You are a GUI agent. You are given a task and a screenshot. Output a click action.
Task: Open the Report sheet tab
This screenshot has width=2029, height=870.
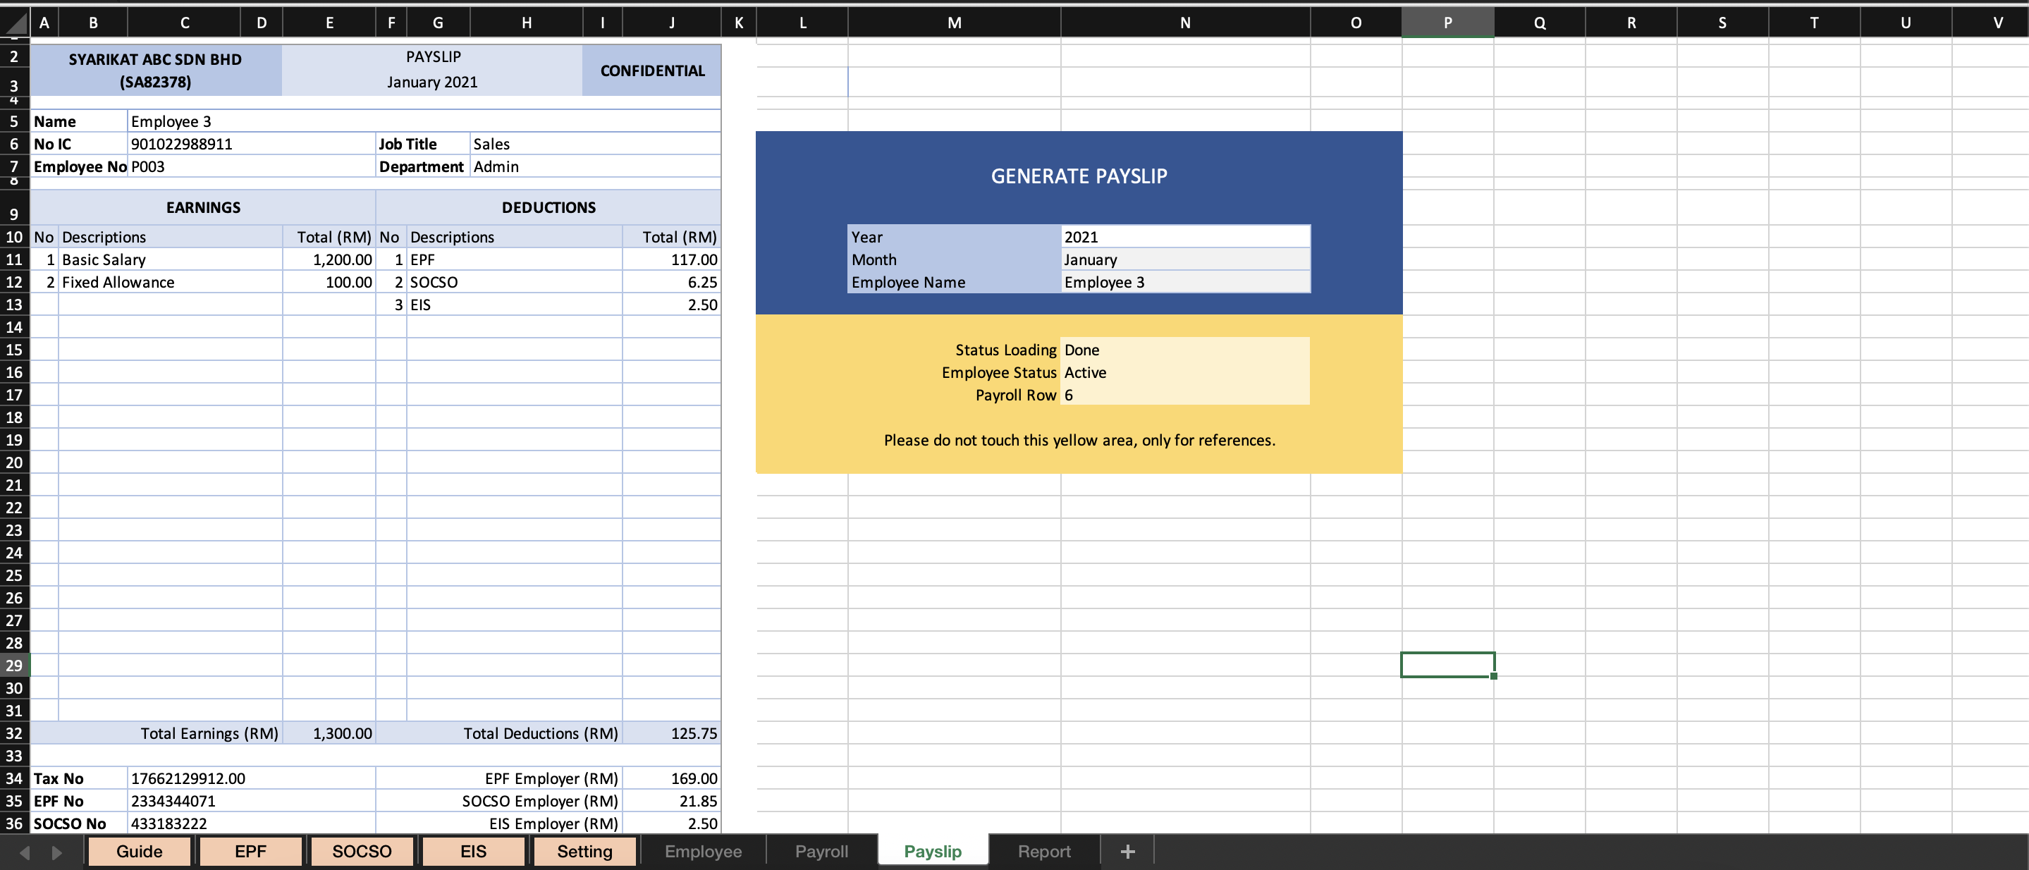coord(1043,851)
